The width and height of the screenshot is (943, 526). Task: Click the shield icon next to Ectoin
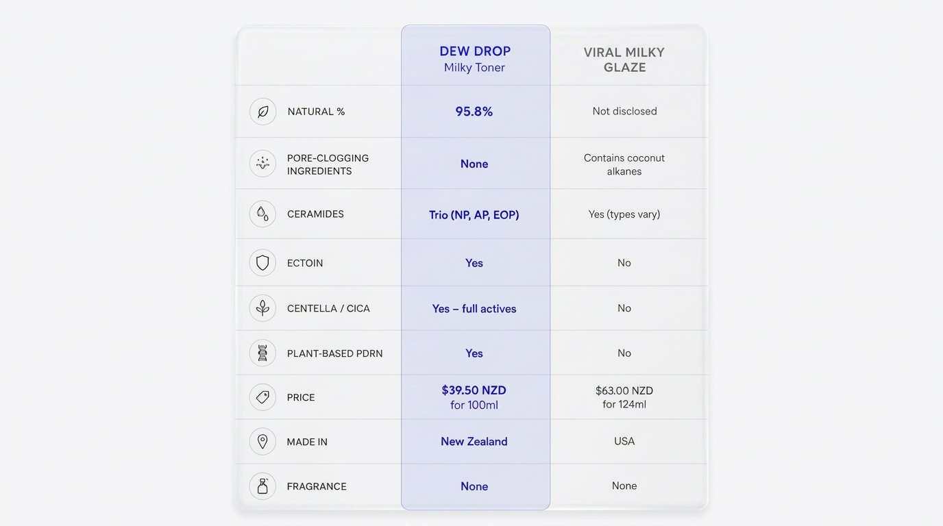pos(262,263)
